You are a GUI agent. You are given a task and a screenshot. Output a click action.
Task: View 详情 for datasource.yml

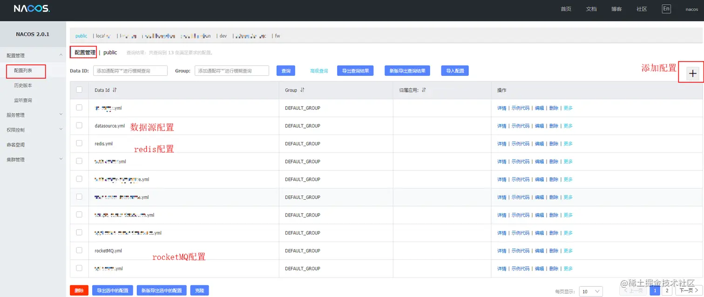[x=501, y=126]
